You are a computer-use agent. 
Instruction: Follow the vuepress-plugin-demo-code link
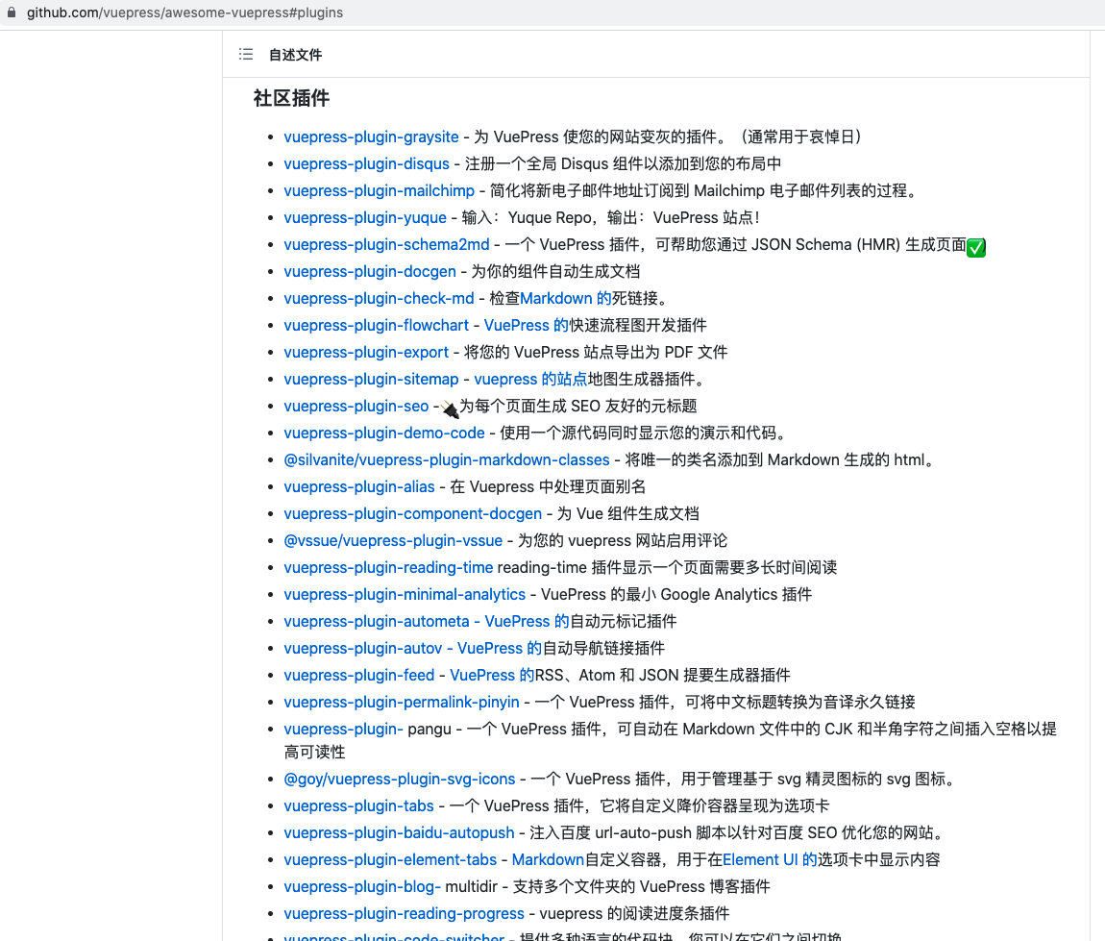pyautogui.click(x=384, y=433)
